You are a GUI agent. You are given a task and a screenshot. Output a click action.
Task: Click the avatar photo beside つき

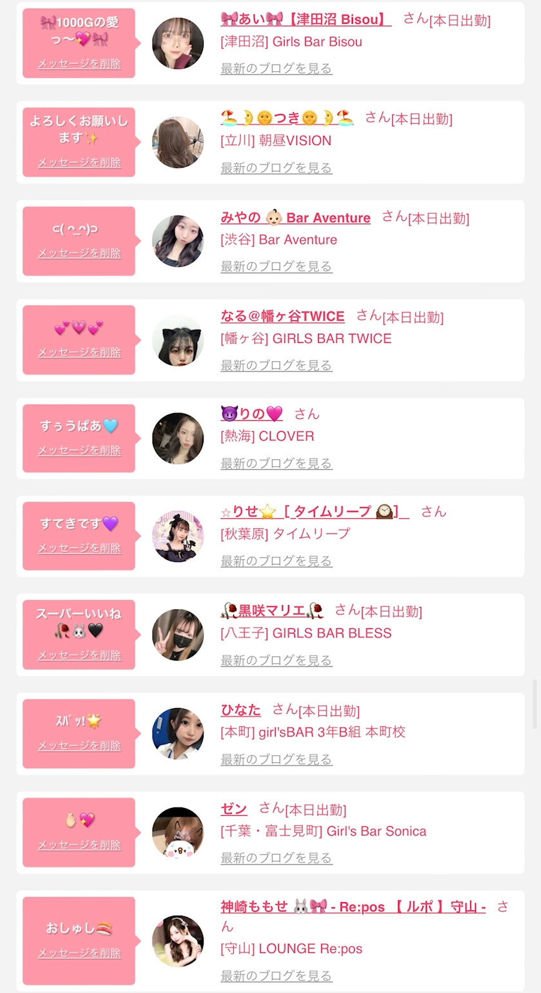(x=178, y=142)
